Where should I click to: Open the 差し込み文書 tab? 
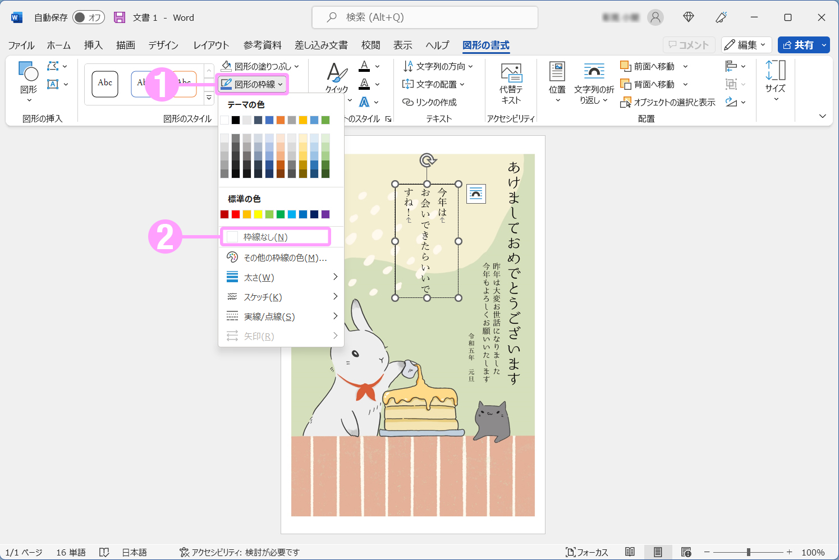(x=321, y=45)
